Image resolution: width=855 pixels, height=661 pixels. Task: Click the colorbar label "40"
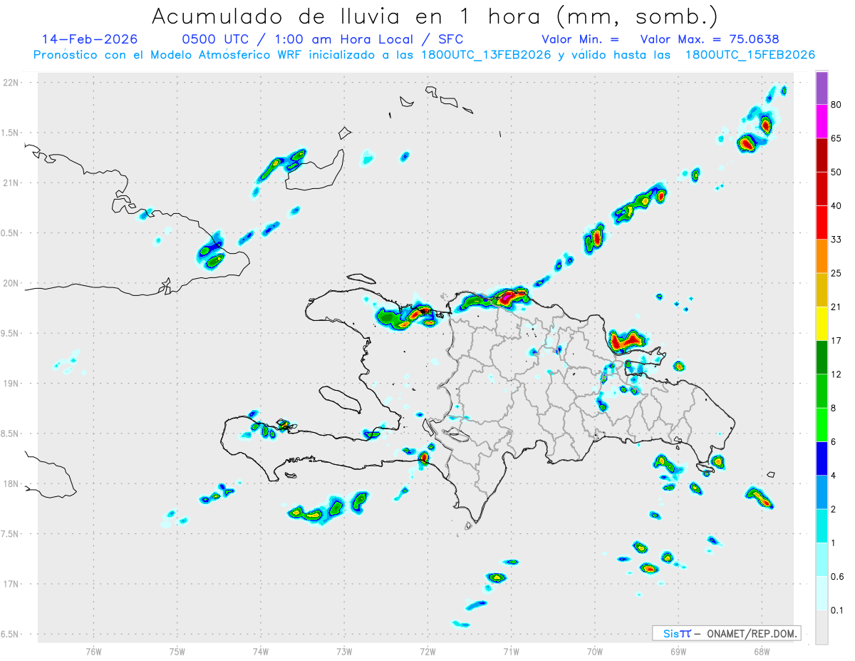pos(836,206)
